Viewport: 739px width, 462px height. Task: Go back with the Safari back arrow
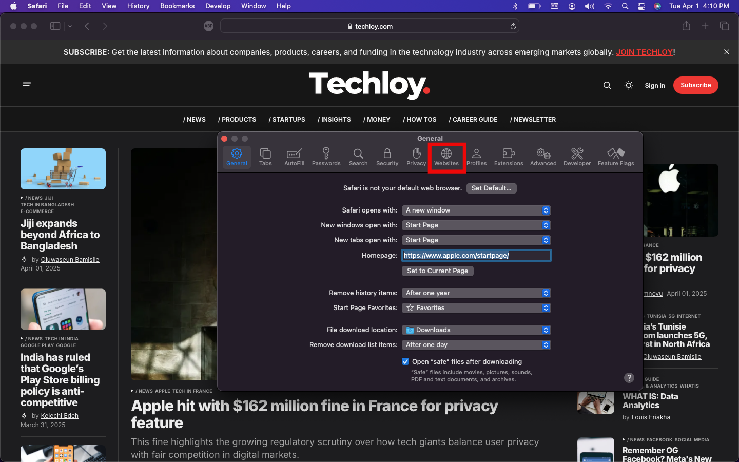87,26
